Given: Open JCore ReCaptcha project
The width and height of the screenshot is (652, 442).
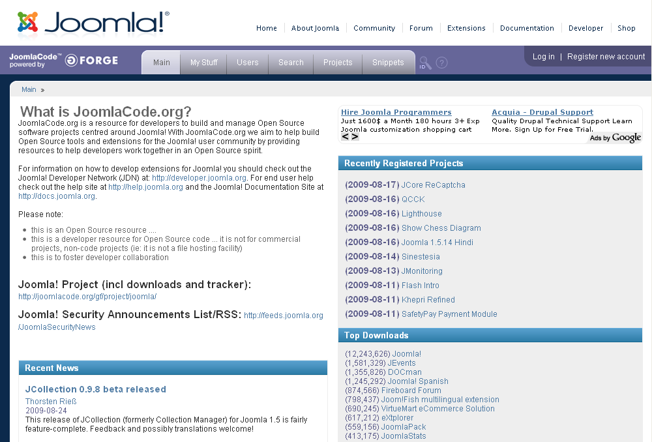Looking at the screenshot, I should point(434,185).
